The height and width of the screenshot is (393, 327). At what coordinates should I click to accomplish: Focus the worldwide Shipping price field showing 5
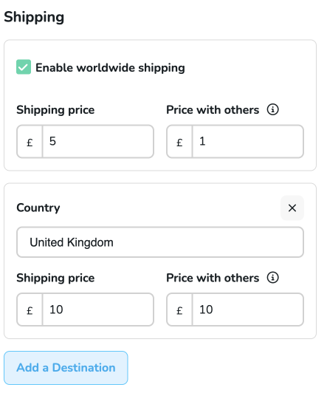tap(98, 142)
